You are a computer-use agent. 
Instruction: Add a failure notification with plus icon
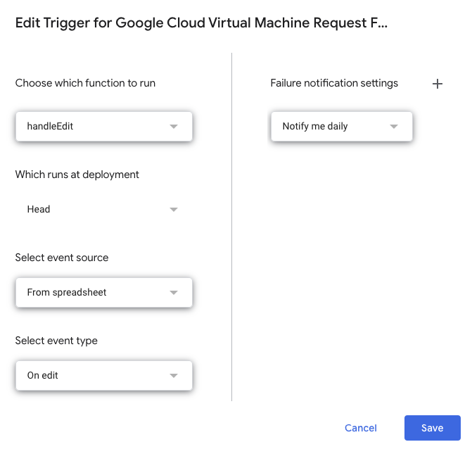[437, 84]
